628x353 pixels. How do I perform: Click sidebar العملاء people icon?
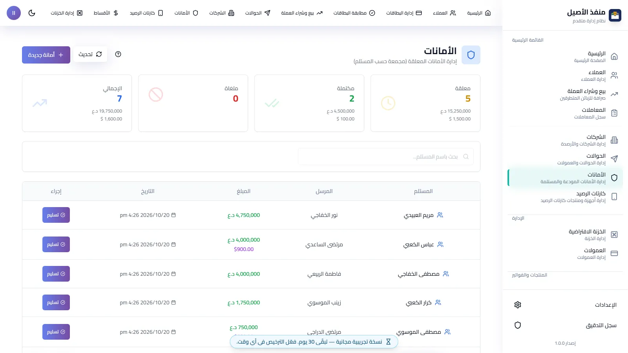(614, 75)
